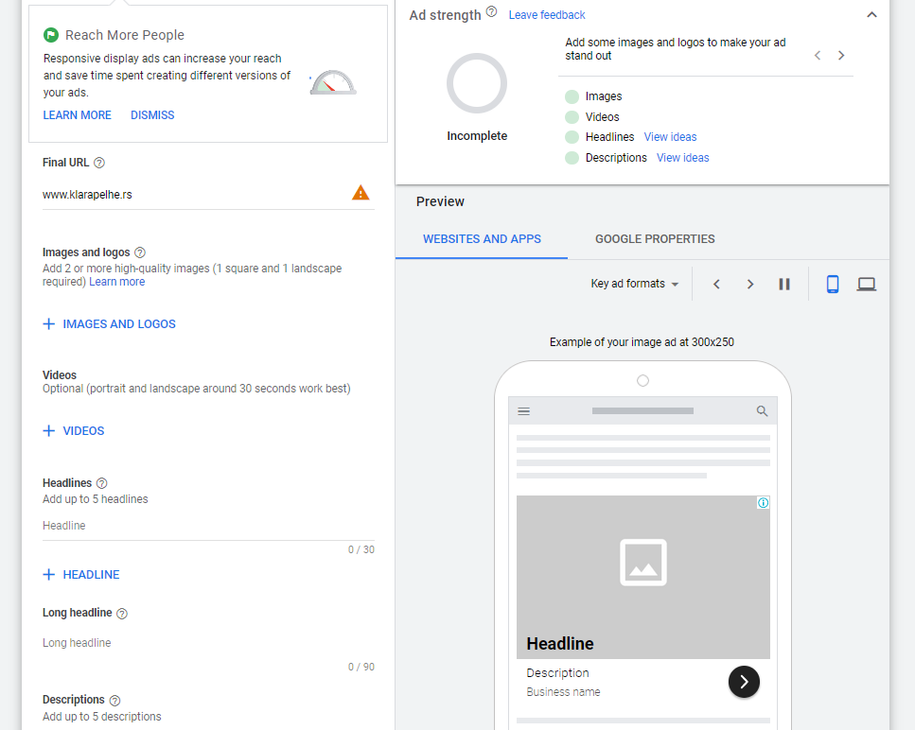Screen dimensions: 915x730
Task: Show next ad strength suggestion
Action: point(841,56)
